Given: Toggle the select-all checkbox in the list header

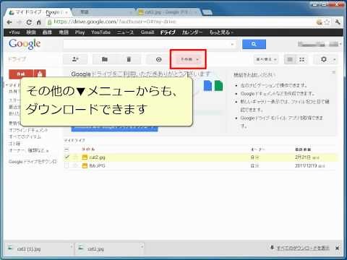Looking at the screenshot, I should coord(67,149).
